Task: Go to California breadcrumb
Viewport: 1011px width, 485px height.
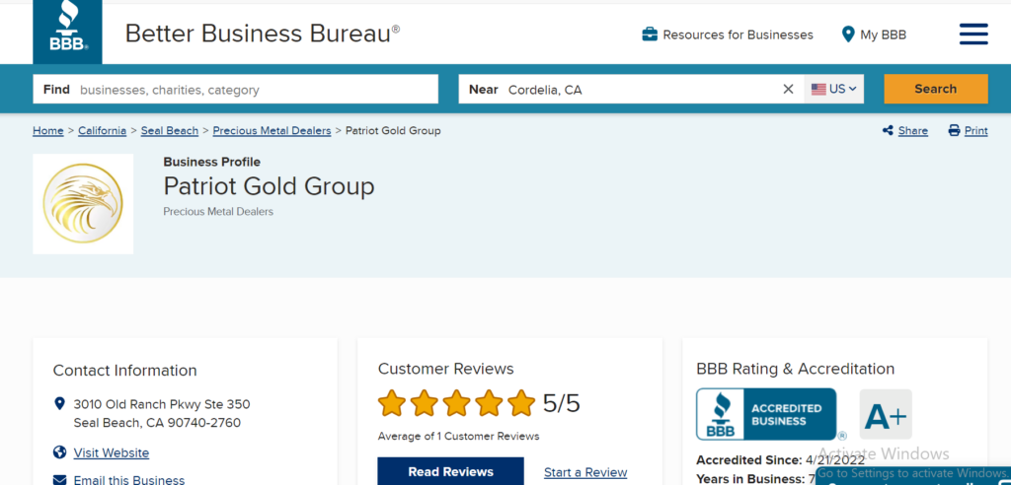Action: point(102,131)
